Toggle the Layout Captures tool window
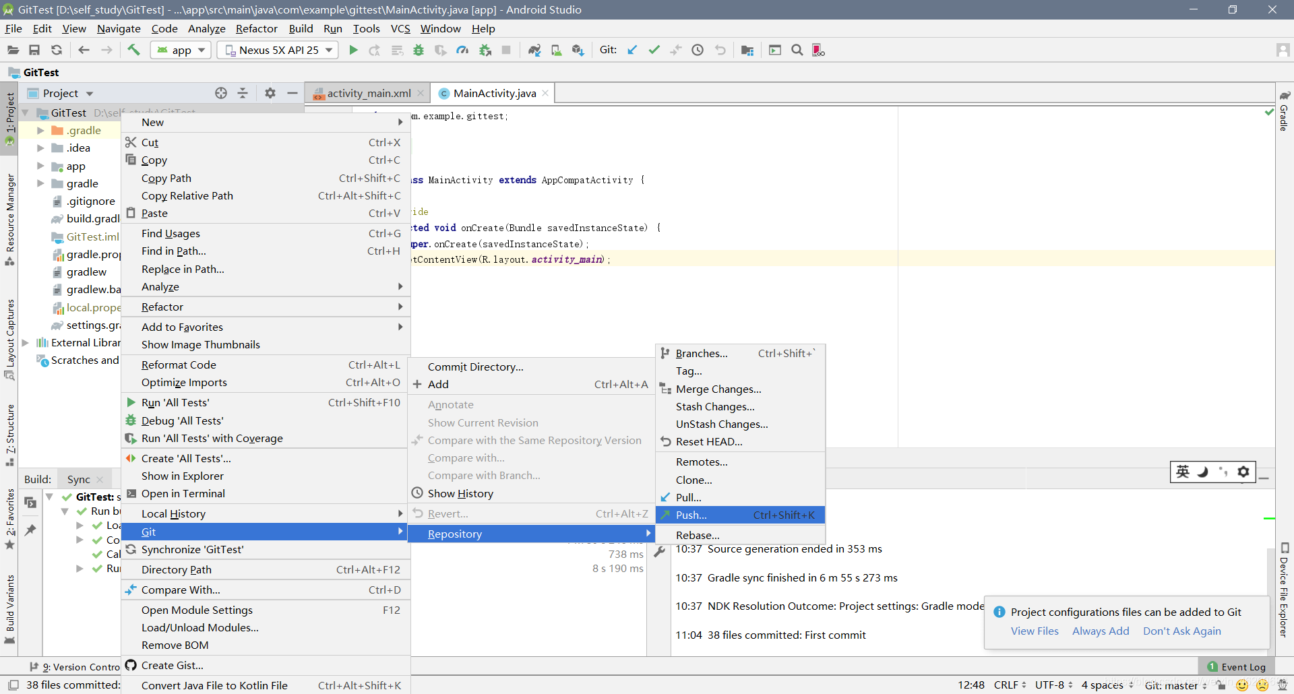Screen dimensions: 1294x694 [9, 339]
